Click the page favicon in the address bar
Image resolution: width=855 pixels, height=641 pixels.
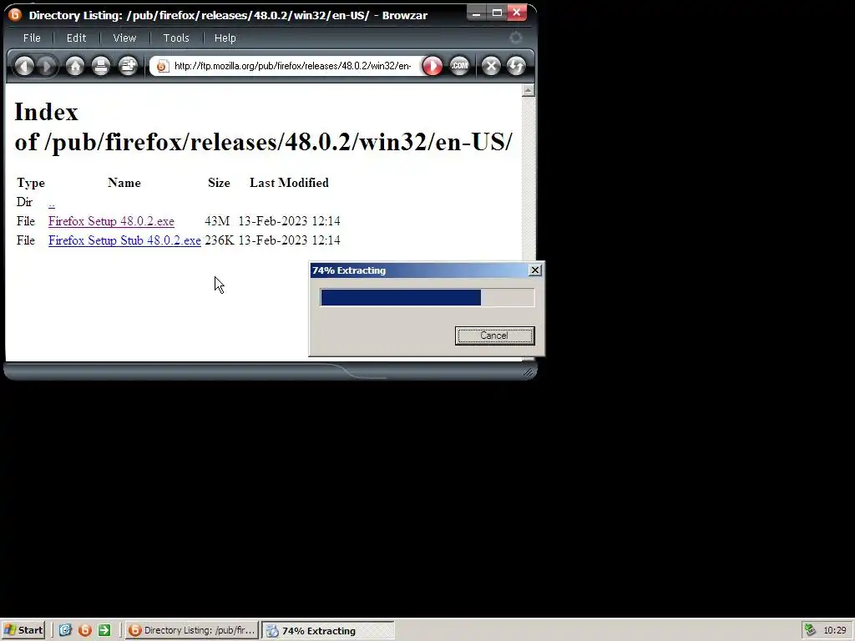coord(162,67)
